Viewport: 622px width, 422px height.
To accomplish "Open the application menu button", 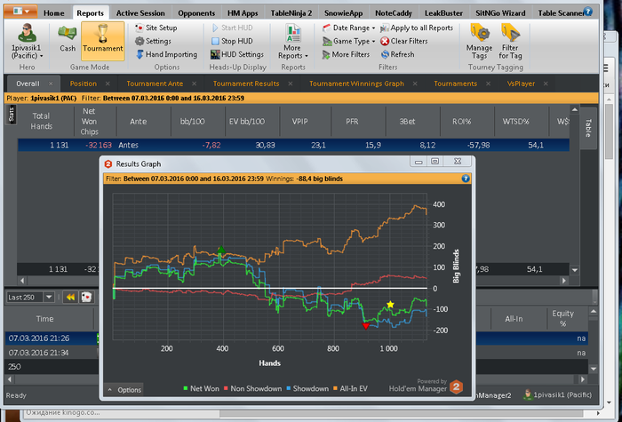I will click(x=20, y=12).
